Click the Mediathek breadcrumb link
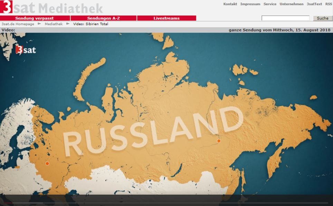Image resolution: width=333 pixels, height=206 pixels. (x=54, y=24)
